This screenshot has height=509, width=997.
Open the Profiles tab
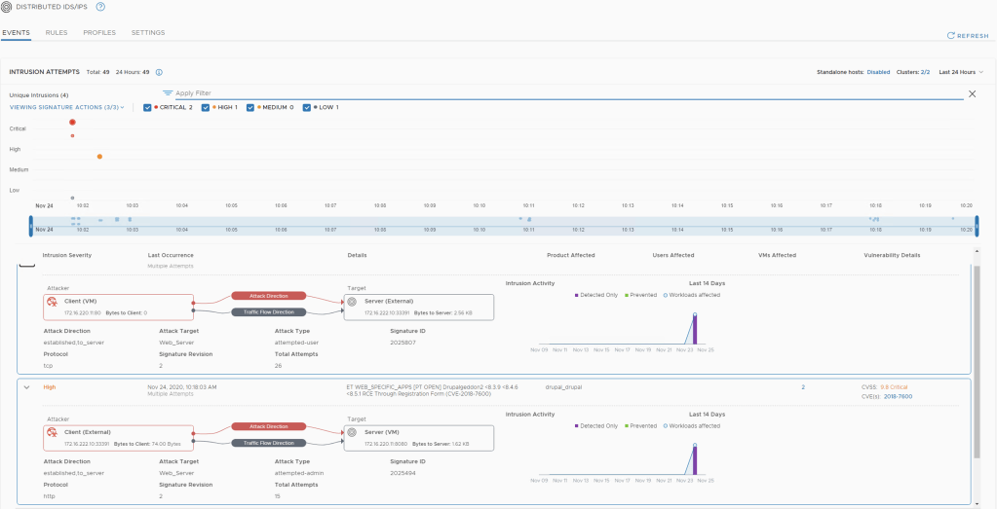coord(99,33)
